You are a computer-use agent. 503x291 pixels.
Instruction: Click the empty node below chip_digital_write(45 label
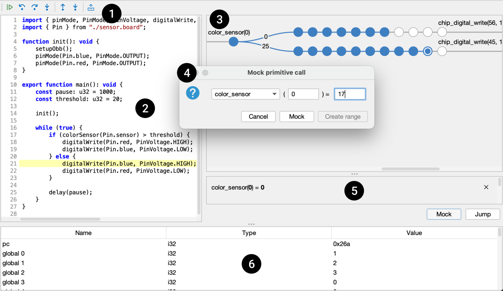tap(442, 51)
